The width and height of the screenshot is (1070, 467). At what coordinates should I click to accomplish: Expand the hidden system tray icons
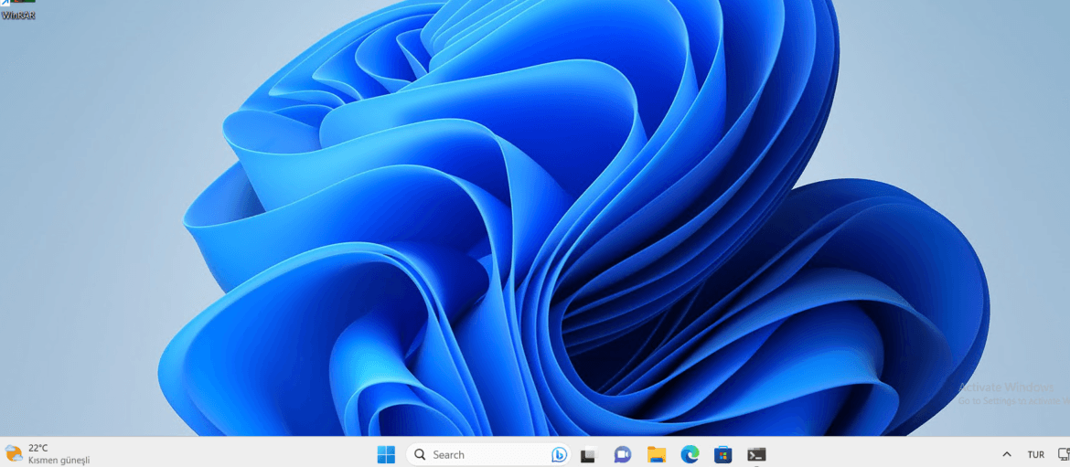(1007, 454)
